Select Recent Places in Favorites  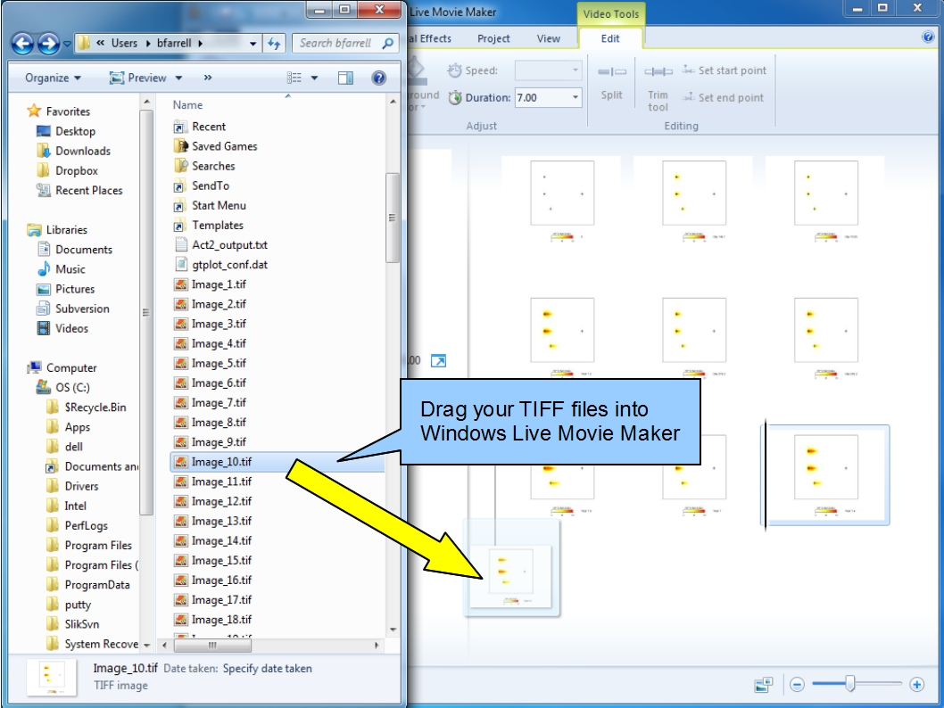(89, 191)
